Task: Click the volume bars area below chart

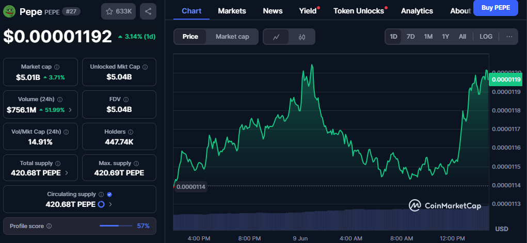Action: coord(331,219)
